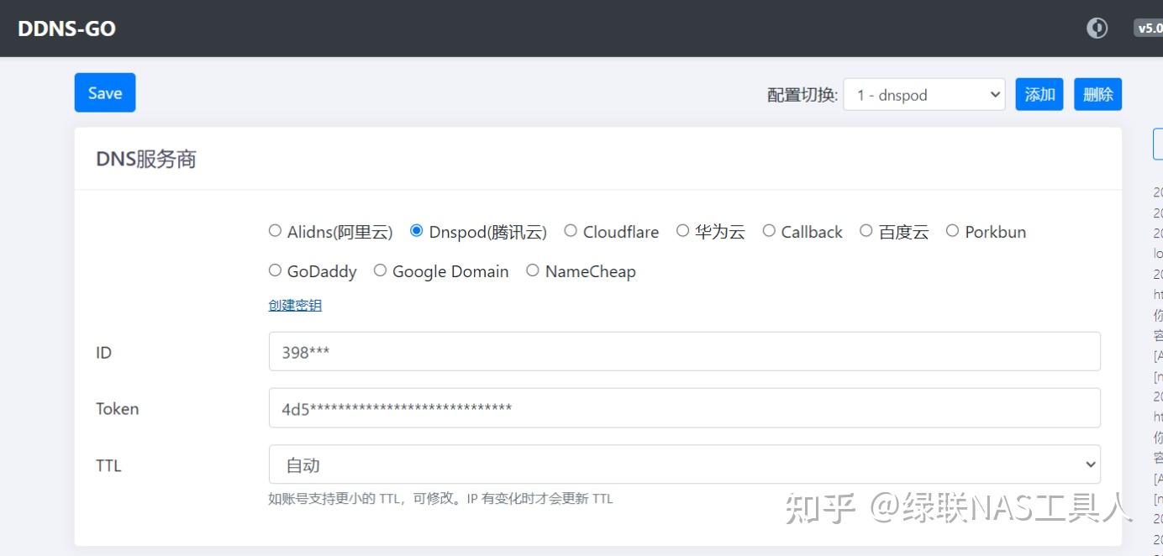Click the 添加 button
The image size is (1163, 556).
click(x=1039, y=94)
